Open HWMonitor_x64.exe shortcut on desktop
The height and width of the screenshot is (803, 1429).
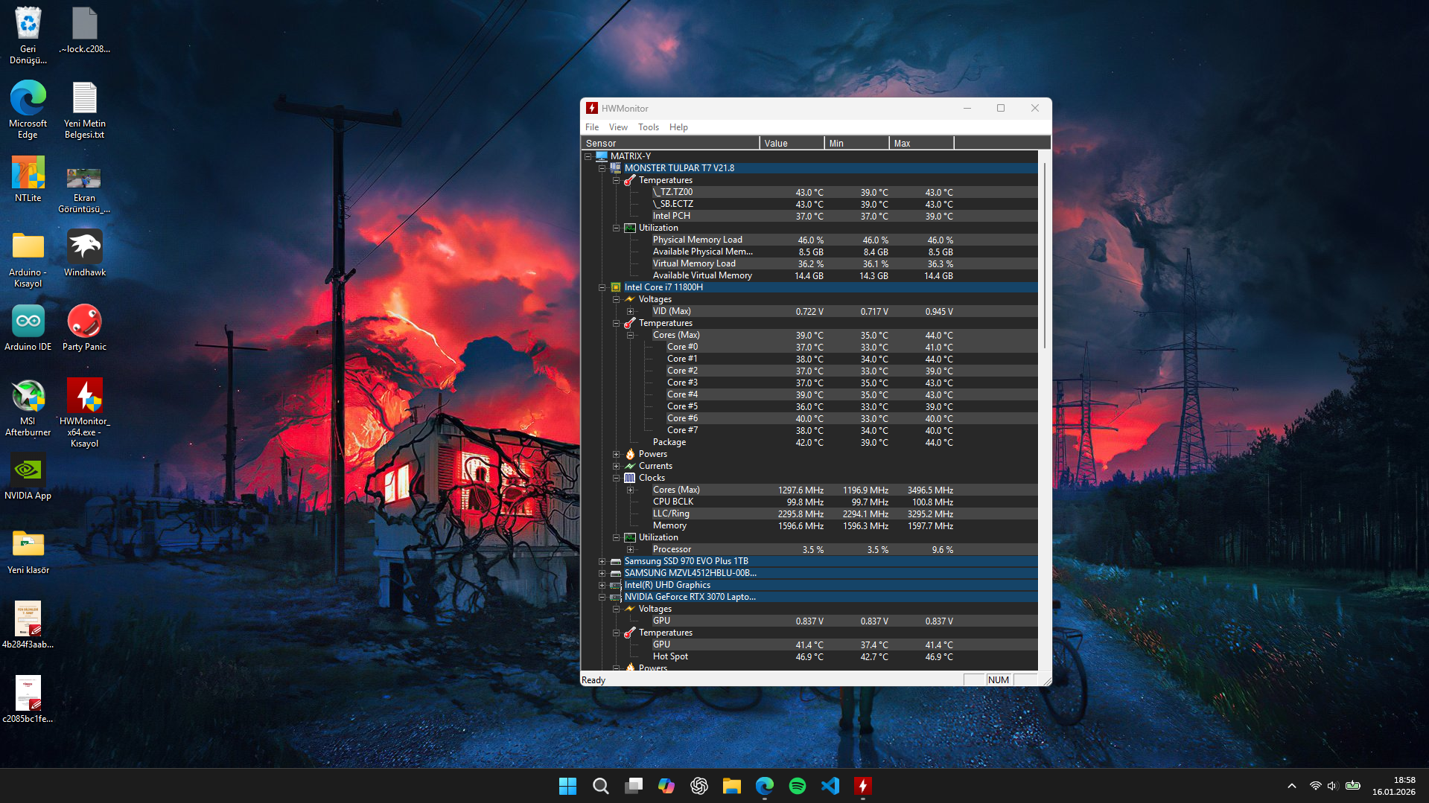(x=85, y=413)
